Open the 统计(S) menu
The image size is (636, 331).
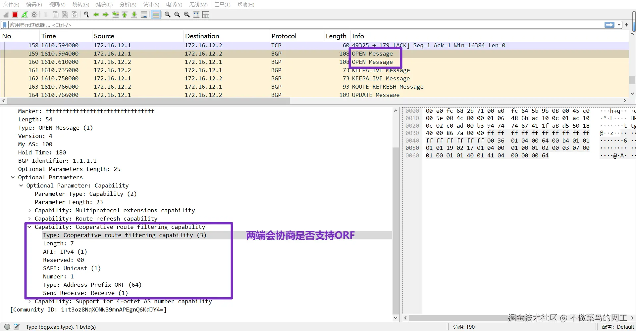point(151,4)
